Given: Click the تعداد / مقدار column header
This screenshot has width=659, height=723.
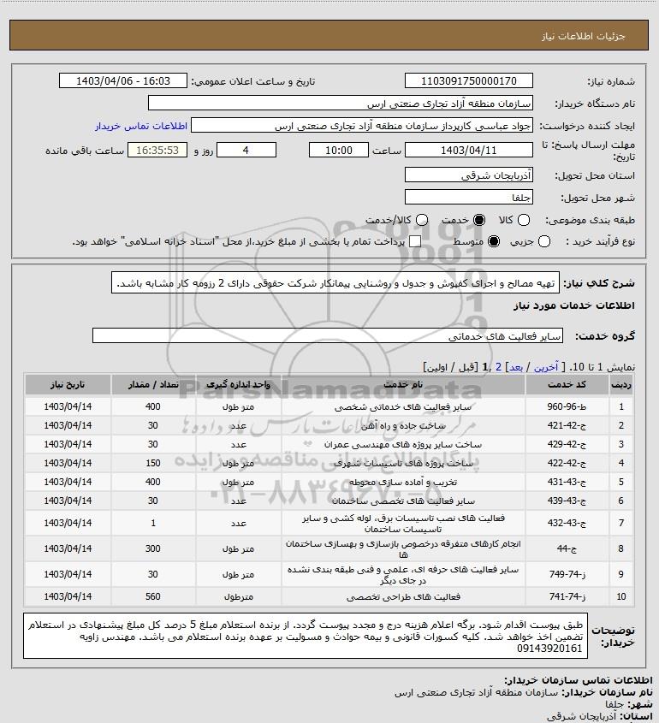Looking at the screenshot, I should [x=153, y=384].
